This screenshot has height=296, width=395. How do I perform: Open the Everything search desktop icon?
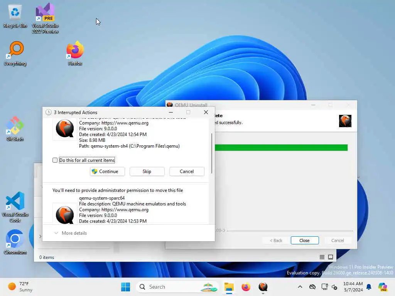(x=15, y=54)
